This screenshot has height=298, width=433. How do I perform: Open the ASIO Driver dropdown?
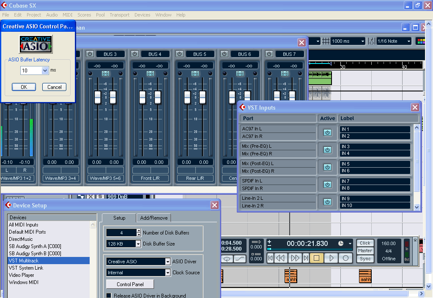(x=167, y=262)
